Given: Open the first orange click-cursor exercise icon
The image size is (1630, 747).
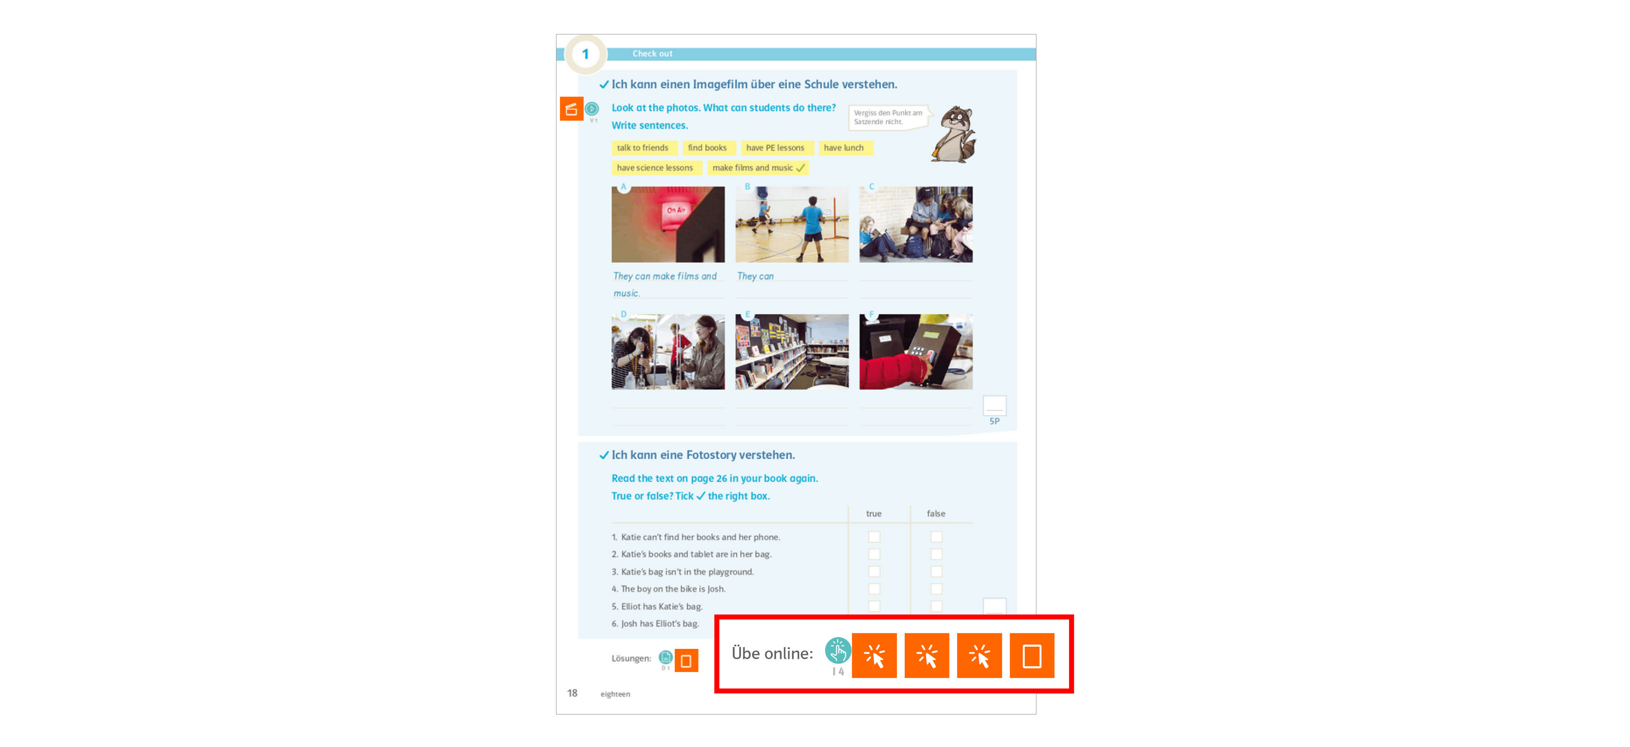Looking at the screenshot, I should point(874,655).
